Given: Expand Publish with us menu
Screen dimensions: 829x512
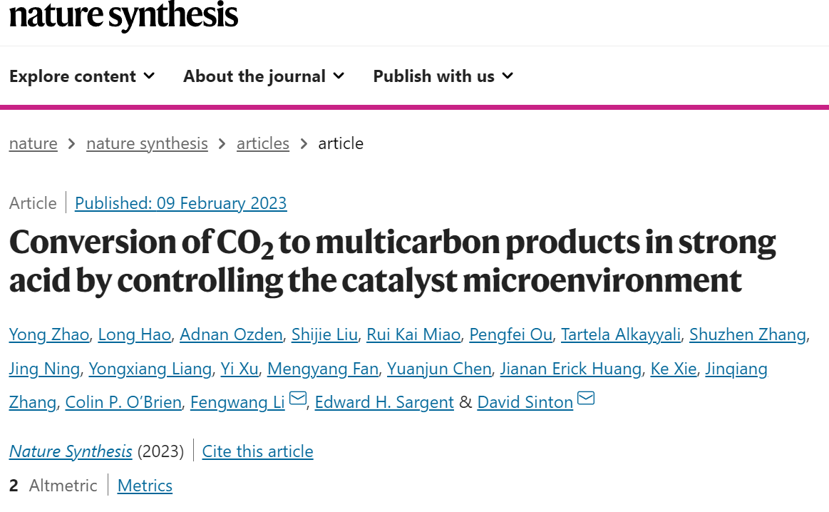Looking at the screenshot, I should coord(443,76).
